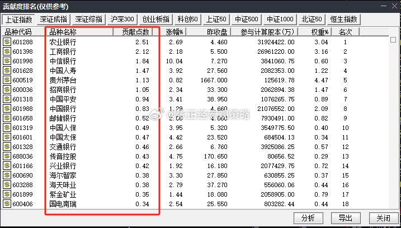Click the icon beside code 601899
Screen dimensions: 401x228
(7, 194)
